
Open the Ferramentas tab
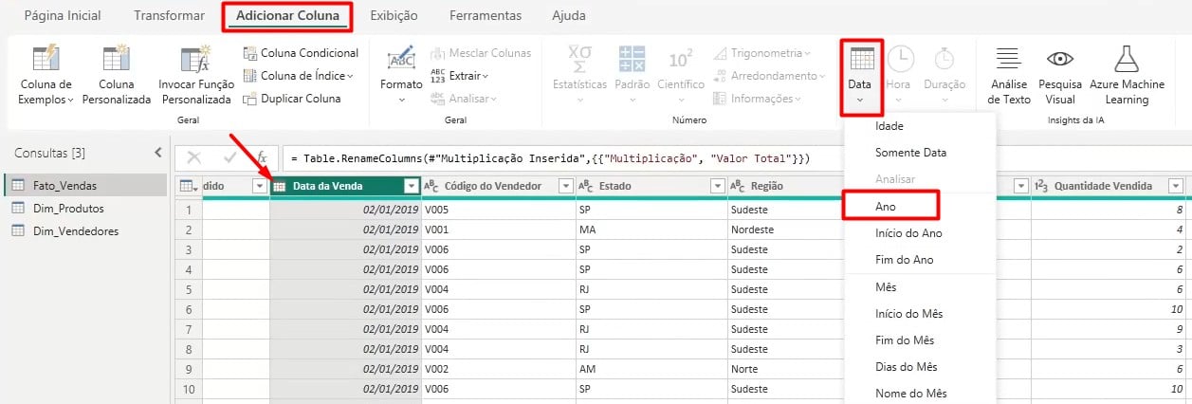485,16
